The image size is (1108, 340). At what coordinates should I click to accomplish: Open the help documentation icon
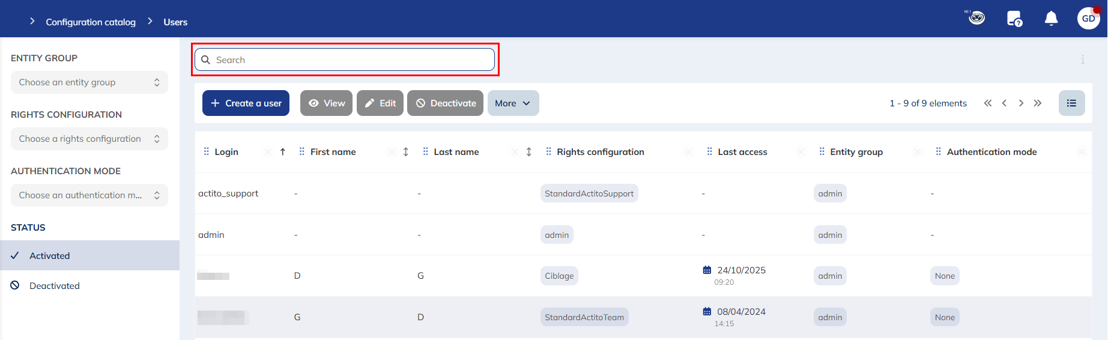pos(1014,19)
